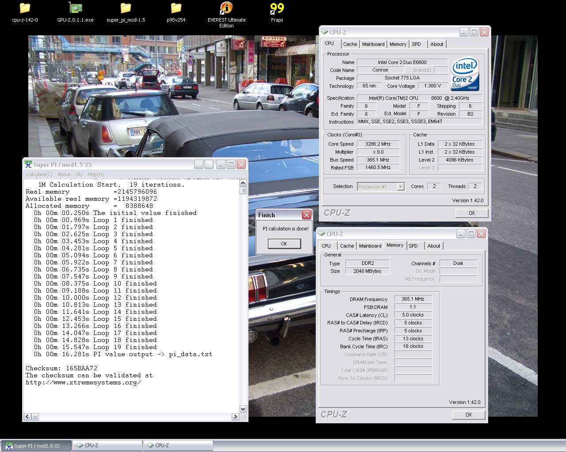
Task: Select first CPU-Z taskbar button
Action: coord(107,445)
